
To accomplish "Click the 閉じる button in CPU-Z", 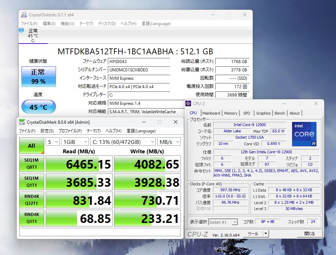I will point(310,234).
